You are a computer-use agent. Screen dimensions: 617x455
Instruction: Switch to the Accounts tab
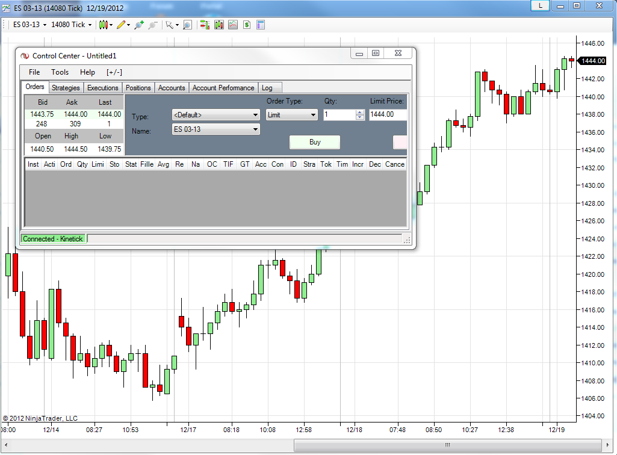coord(172,88)
